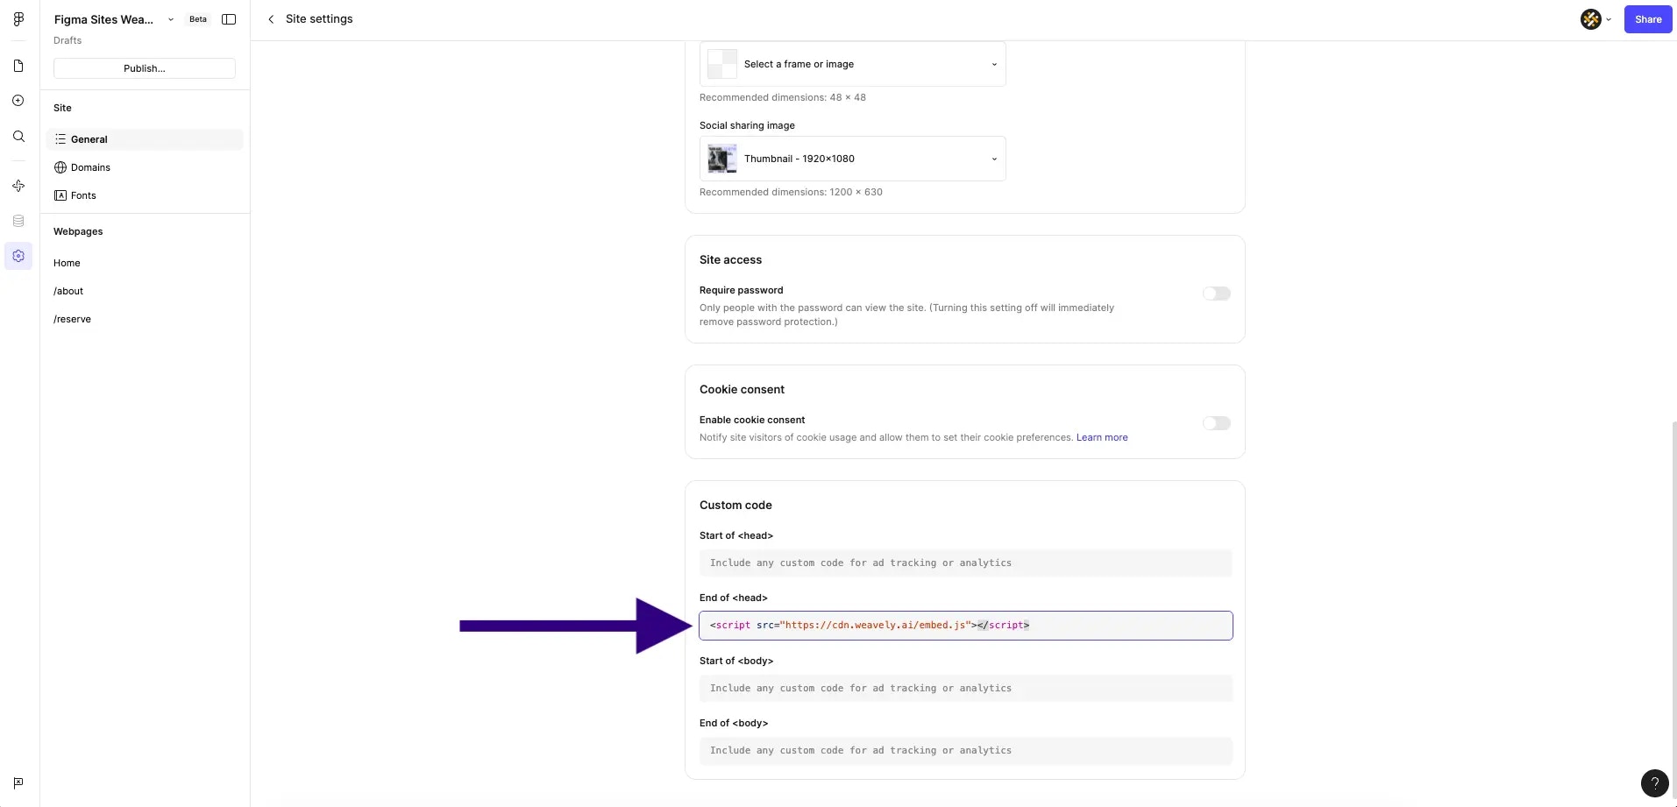Image resolution: width=1677 pixels, height=807 pixels.
Task: Open the Interactions tool icon in sidebar
Action: click(x=18, y=186)
